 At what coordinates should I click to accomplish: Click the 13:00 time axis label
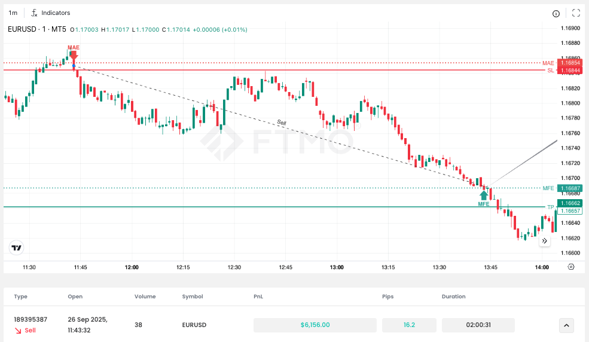coord(337,267)
